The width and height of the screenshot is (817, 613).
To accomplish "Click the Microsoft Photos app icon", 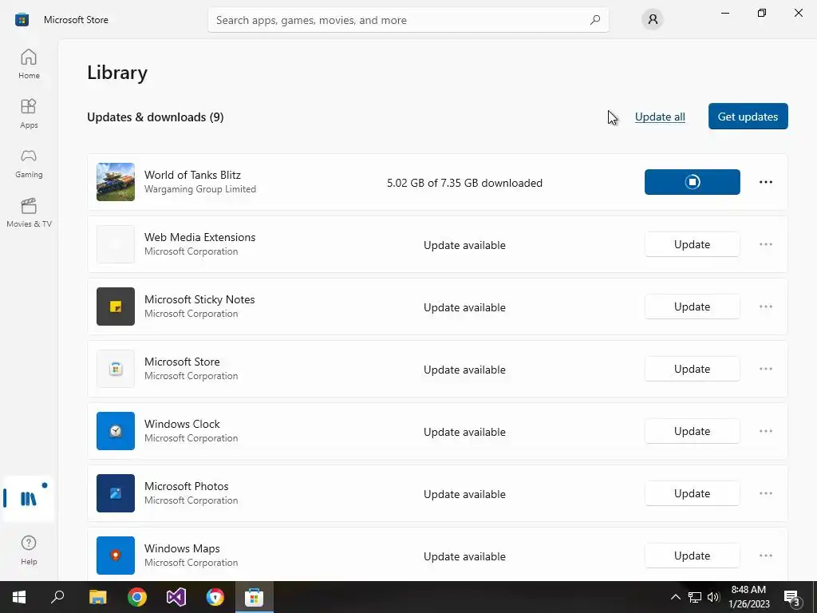I will point(116,493).
